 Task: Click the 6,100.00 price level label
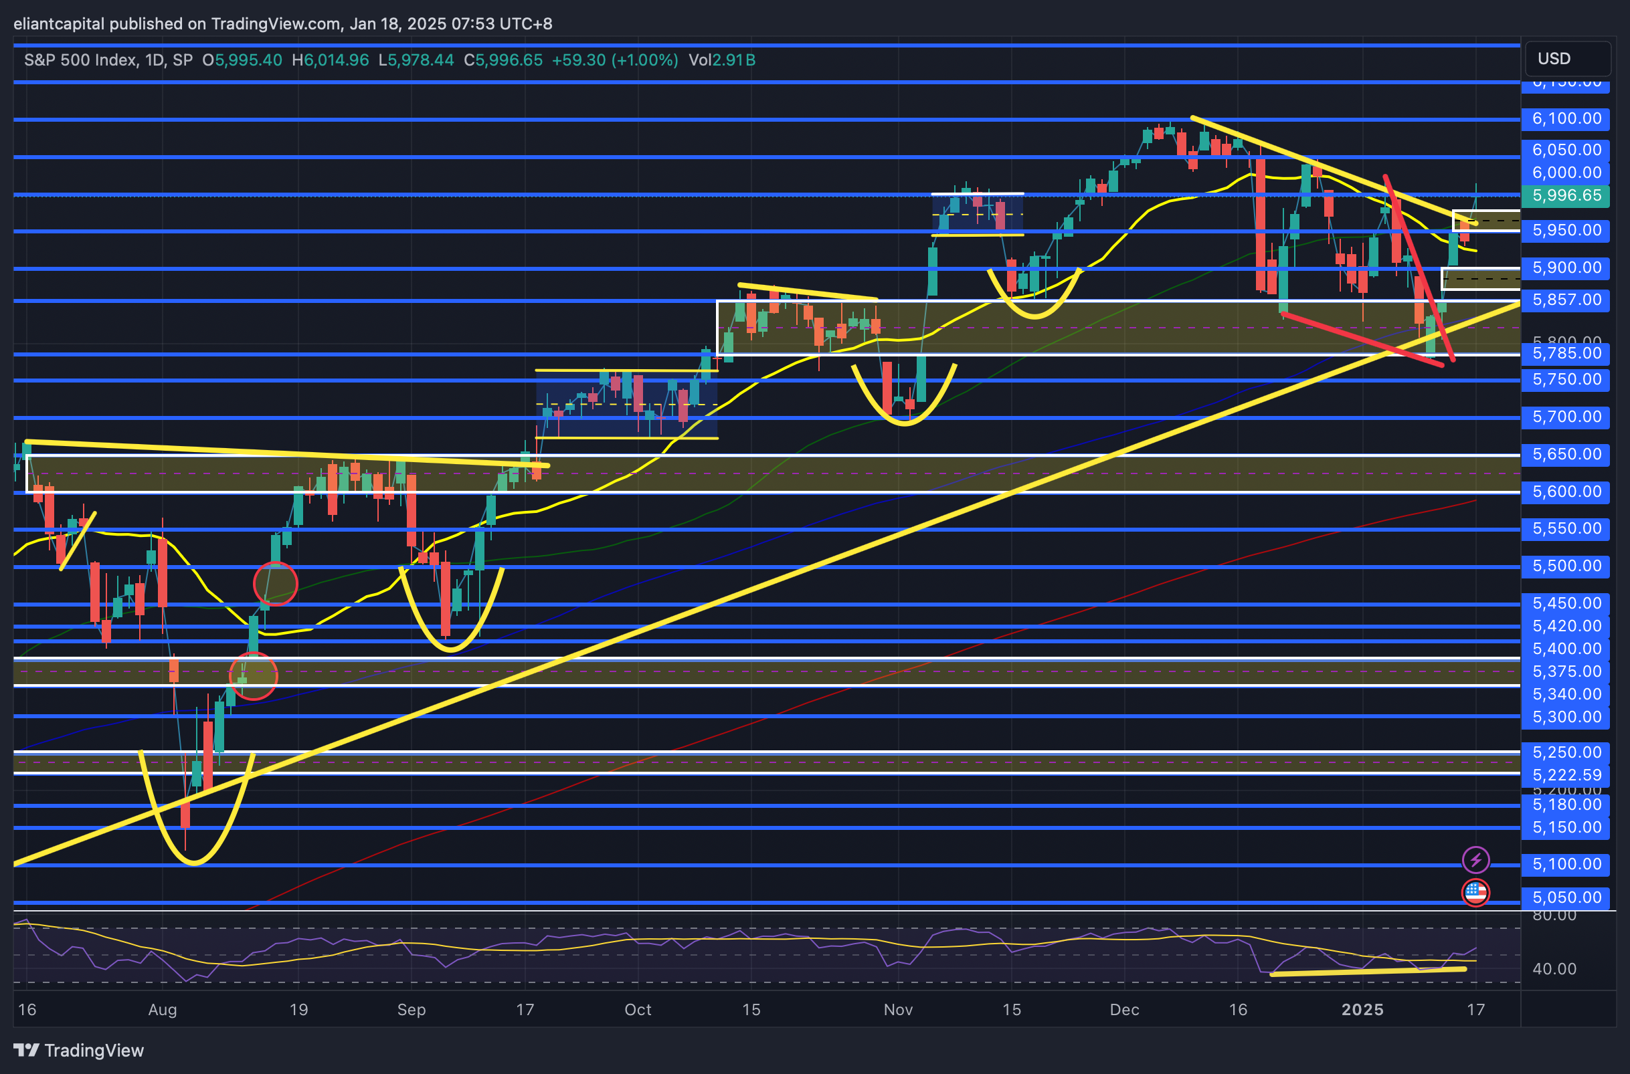point(1565,118)
